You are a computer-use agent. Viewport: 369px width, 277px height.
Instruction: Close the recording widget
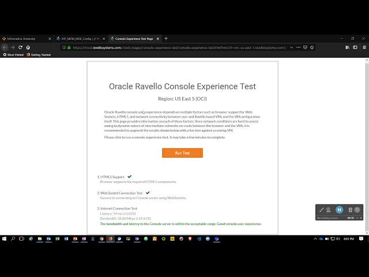pos(361,218)
